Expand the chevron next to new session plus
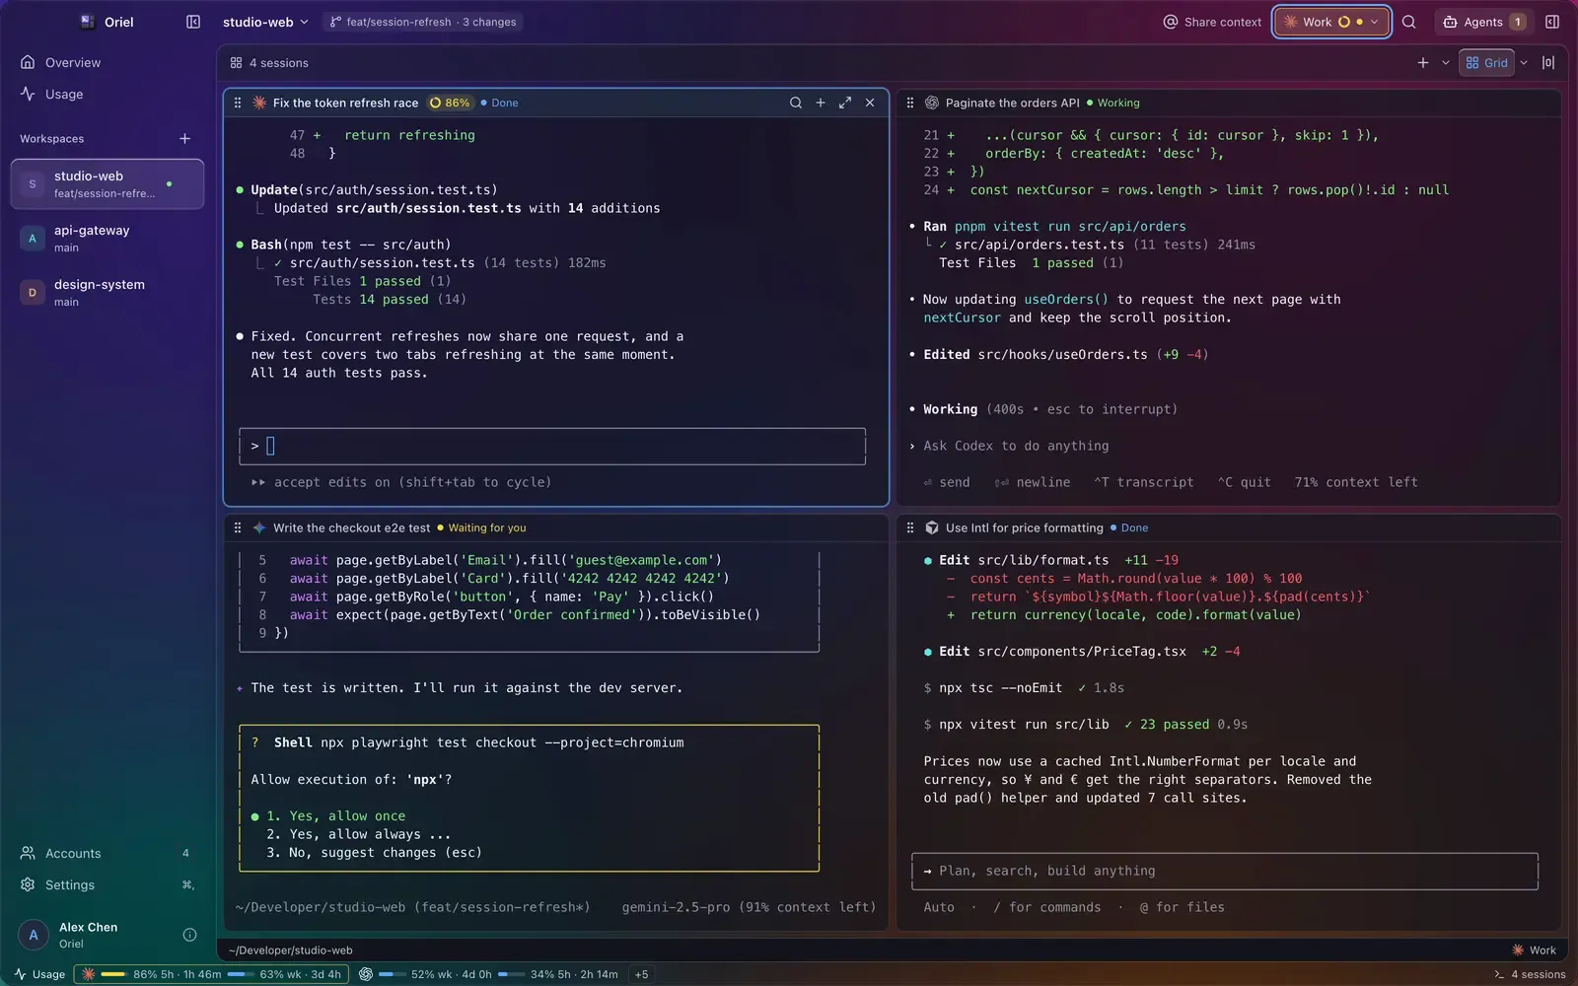 pyautogui.click(x=1446, y=62)
